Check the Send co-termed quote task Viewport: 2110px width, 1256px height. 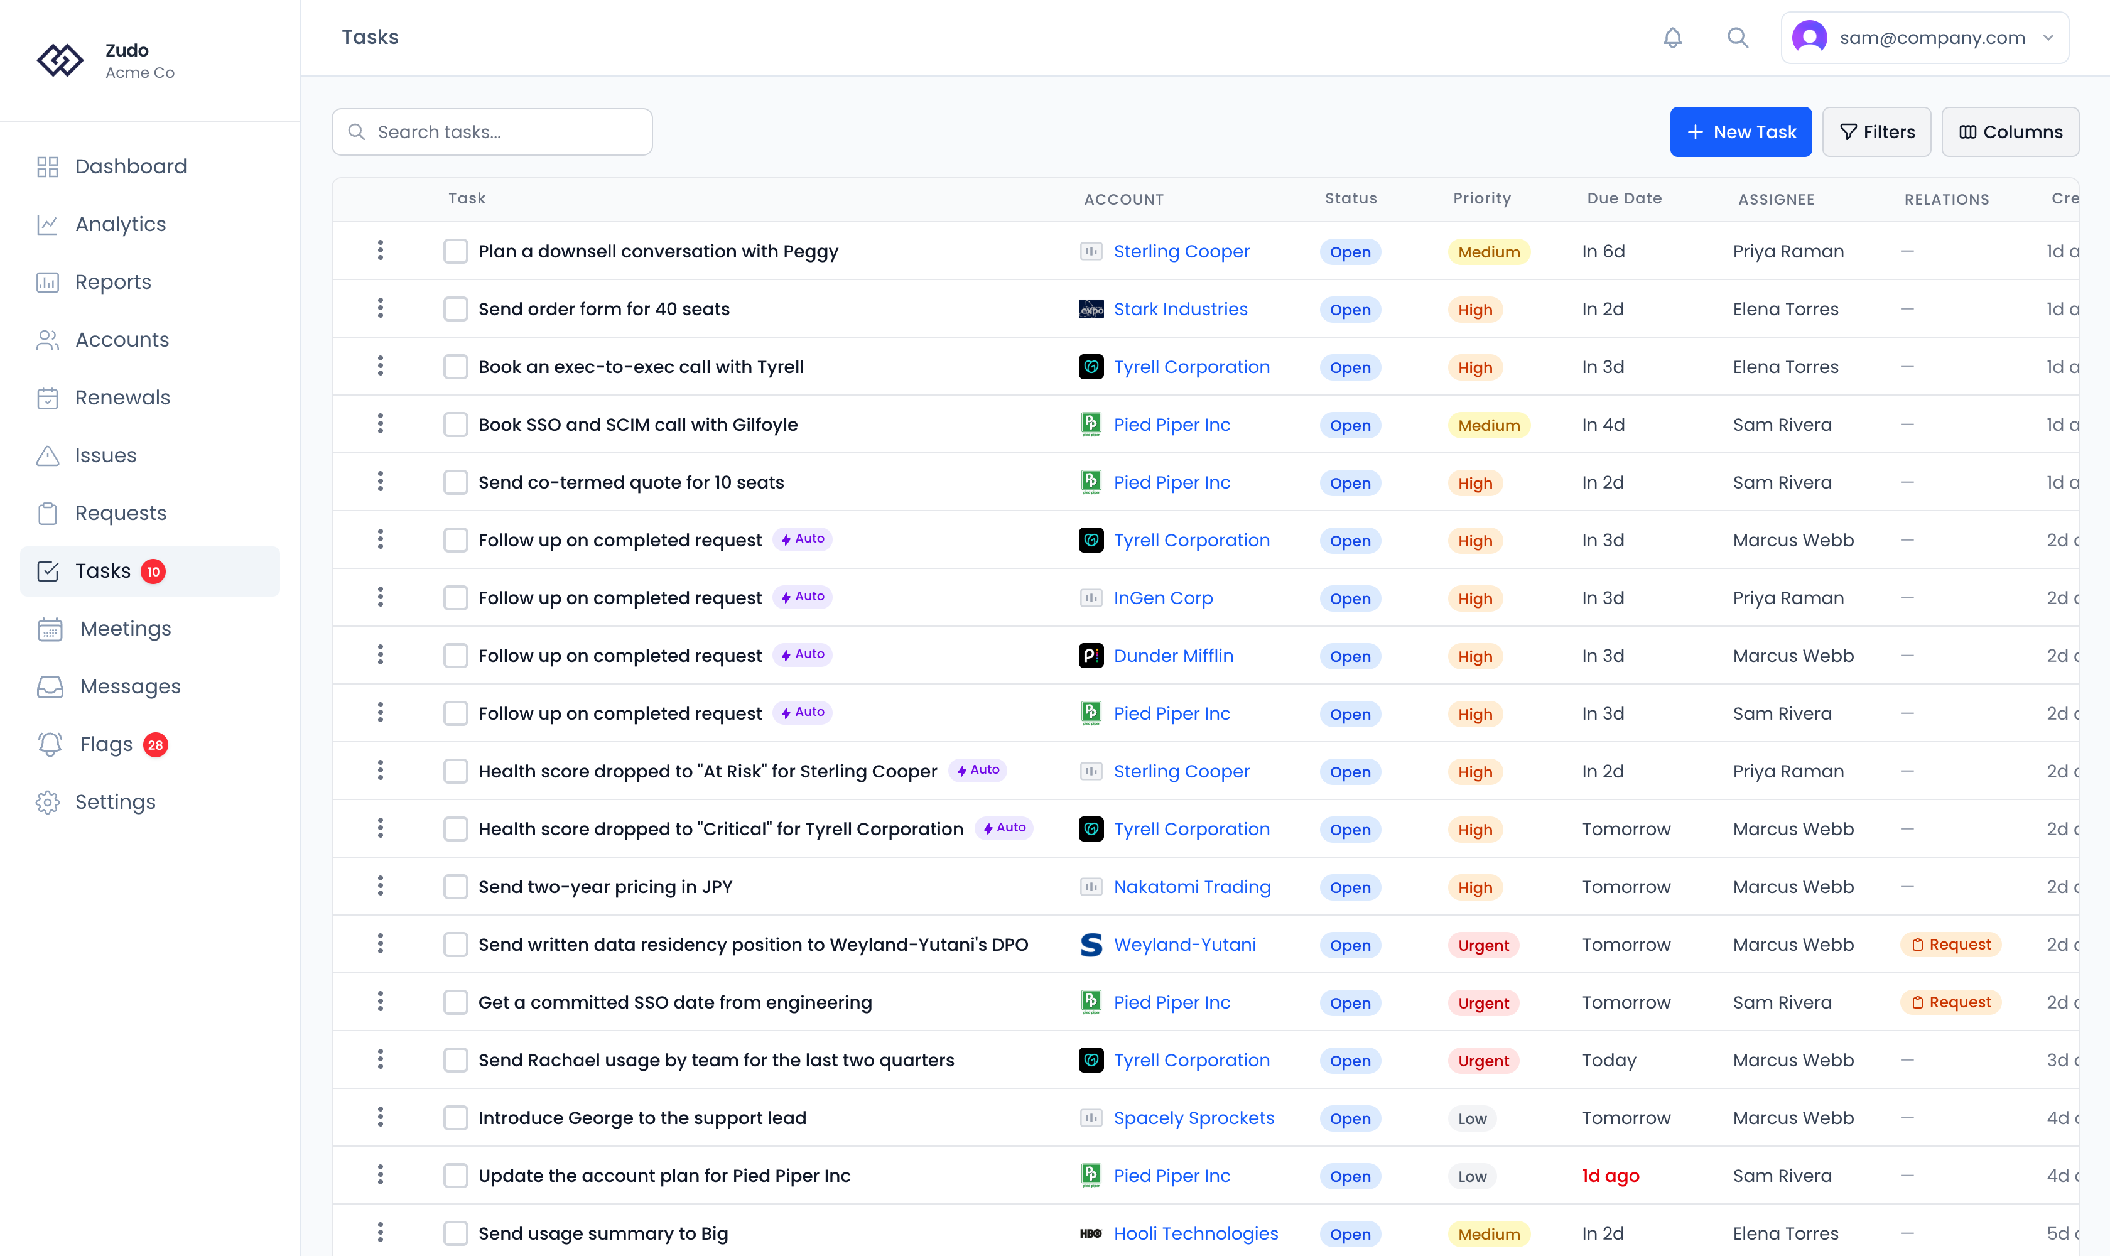(x=455, y=482)
